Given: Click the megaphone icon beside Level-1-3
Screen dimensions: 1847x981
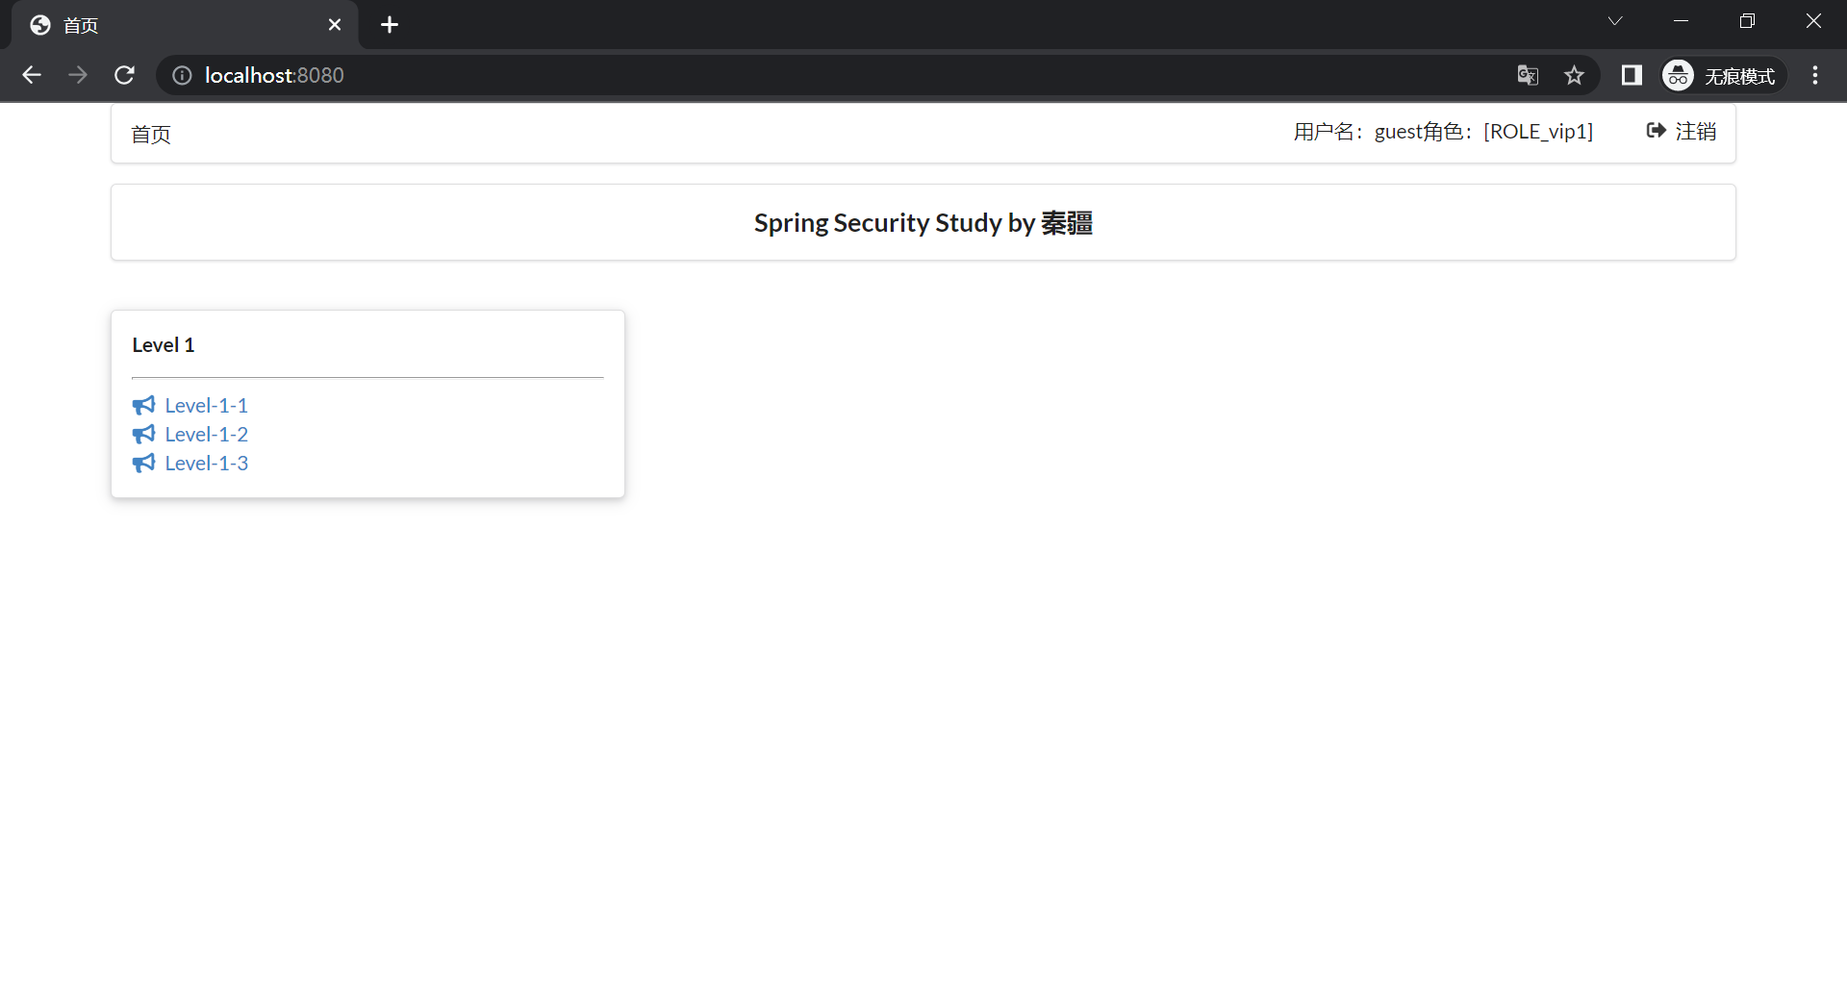Looking at the screenshot, I should click(x=143, y=463).
